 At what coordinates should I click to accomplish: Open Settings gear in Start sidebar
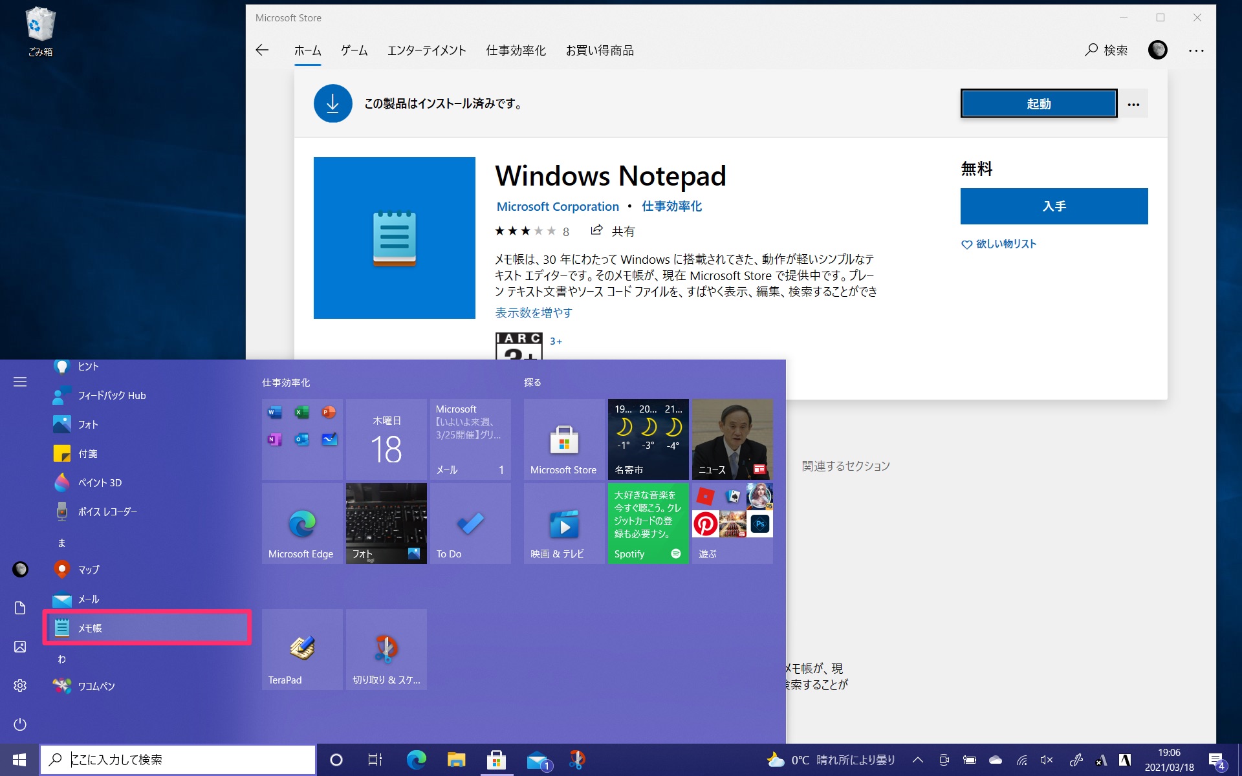(x=20, y=685)
